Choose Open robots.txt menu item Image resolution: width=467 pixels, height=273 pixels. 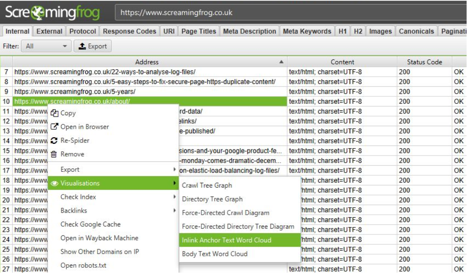(113, 265)
